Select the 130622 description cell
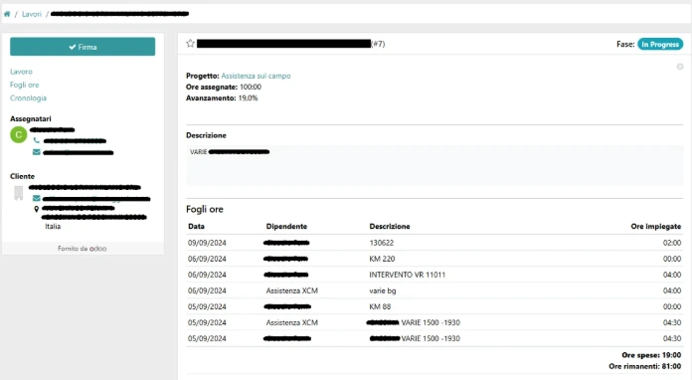 coord(382,243)
